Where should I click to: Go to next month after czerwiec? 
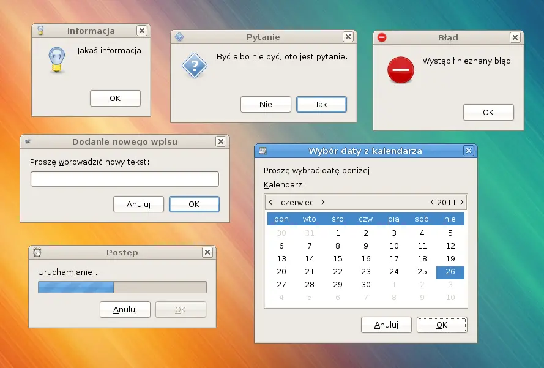pyautogui.click(x=323, y=202)
